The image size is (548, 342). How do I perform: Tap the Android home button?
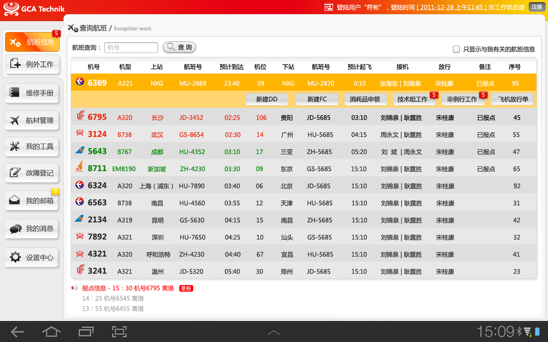51,331
